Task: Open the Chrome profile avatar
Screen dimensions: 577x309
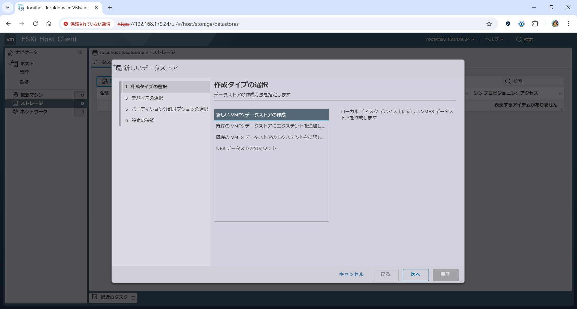Action: 555,24
